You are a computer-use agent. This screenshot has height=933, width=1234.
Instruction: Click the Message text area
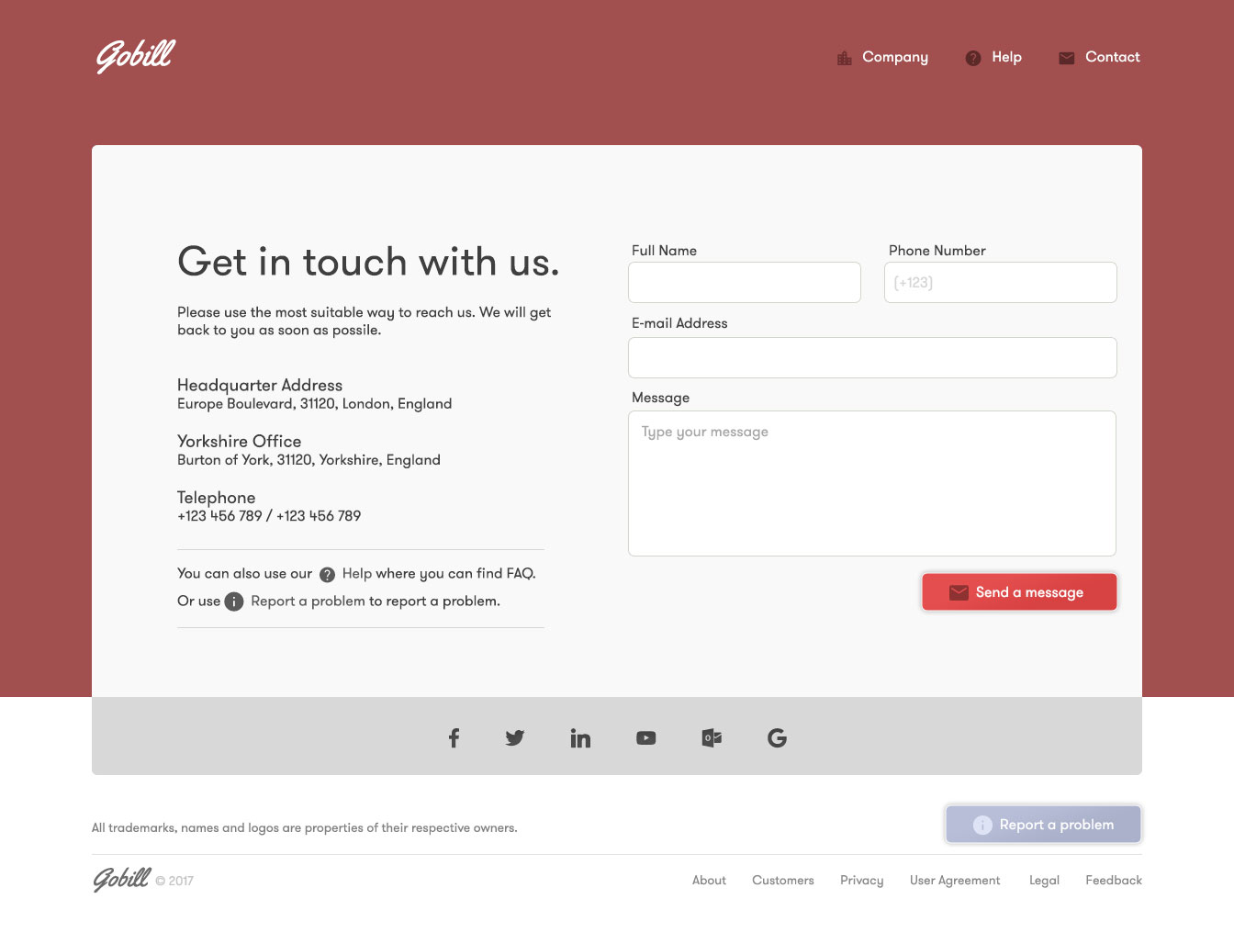point(872,483)
